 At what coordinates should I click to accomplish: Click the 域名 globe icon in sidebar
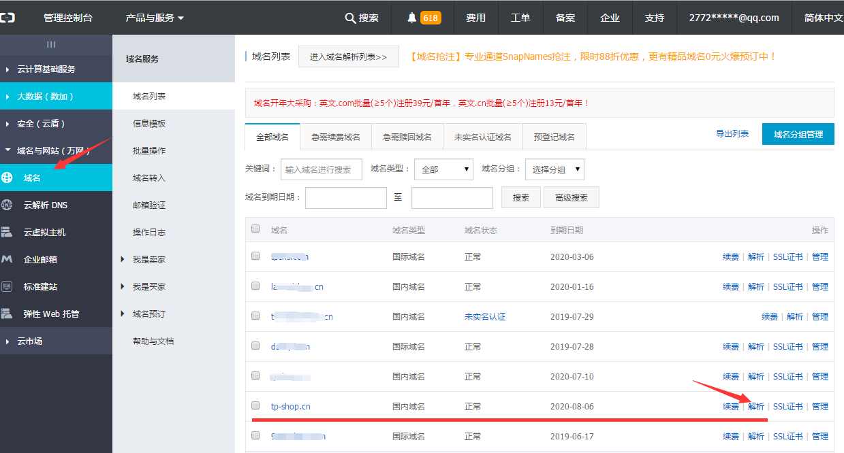click(7, 178)
